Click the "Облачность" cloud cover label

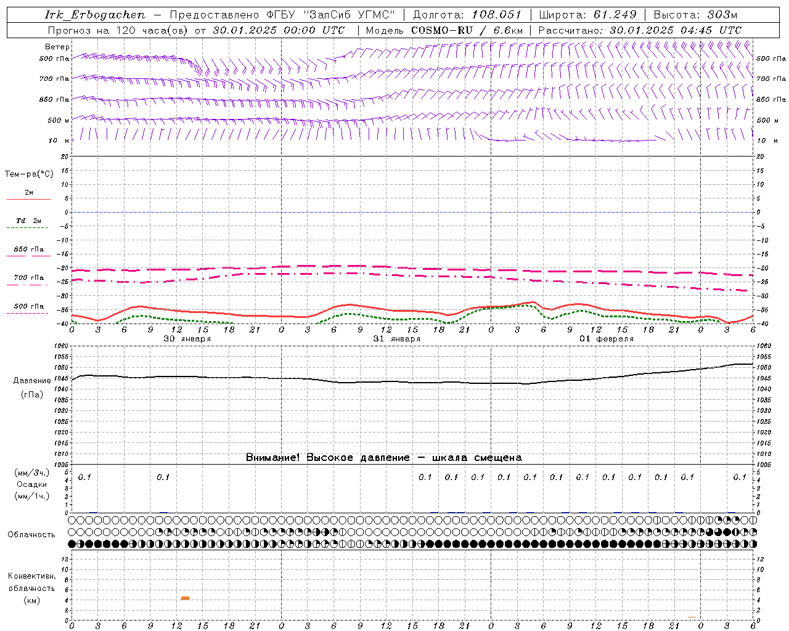tap(31, 535)
